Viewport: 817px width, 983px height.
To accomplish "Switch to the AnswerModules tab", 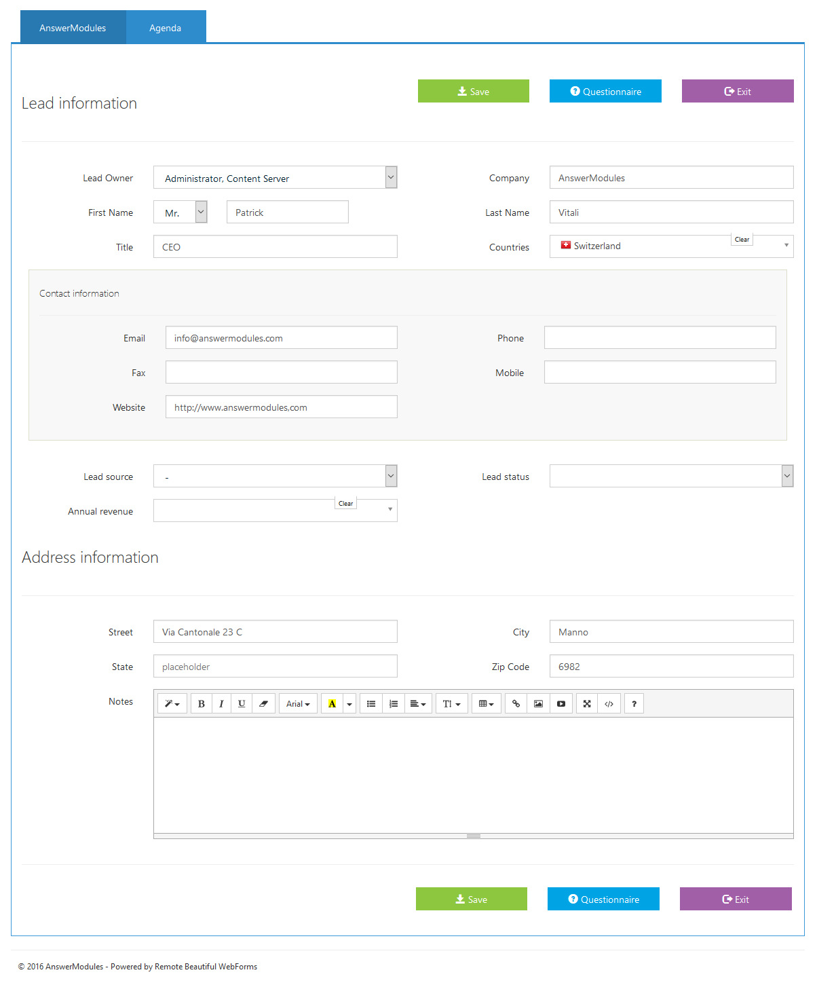I will coord(73,28).
